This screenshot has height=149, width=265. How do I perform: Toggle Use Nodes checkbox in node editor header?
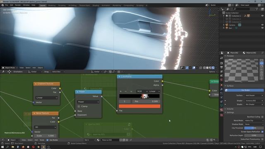[x=48, y=140]
